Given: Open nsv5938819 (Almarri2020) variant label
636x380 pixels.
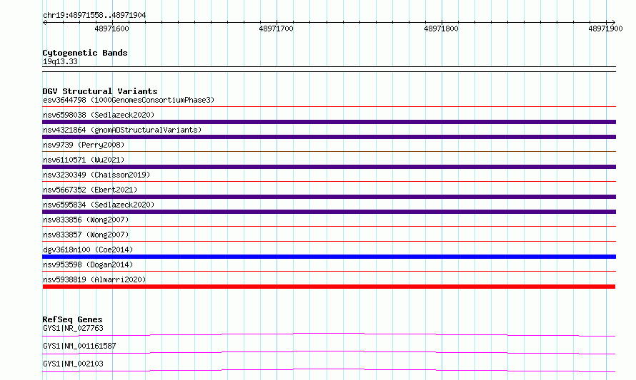Looking at the screenshot, I should [x=94, y=279].
